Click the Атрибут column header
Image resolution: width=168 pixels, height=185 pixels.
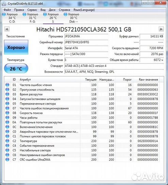[49, 79]
